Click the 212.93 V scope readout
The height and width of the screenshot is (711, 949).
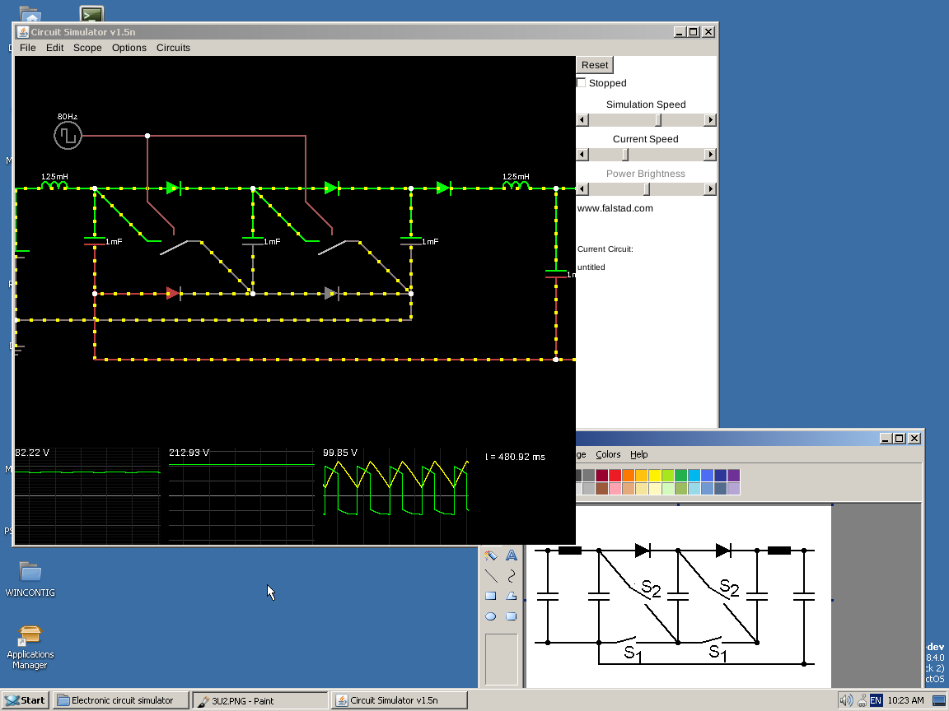pyautogui.click(x=189, y=453)
